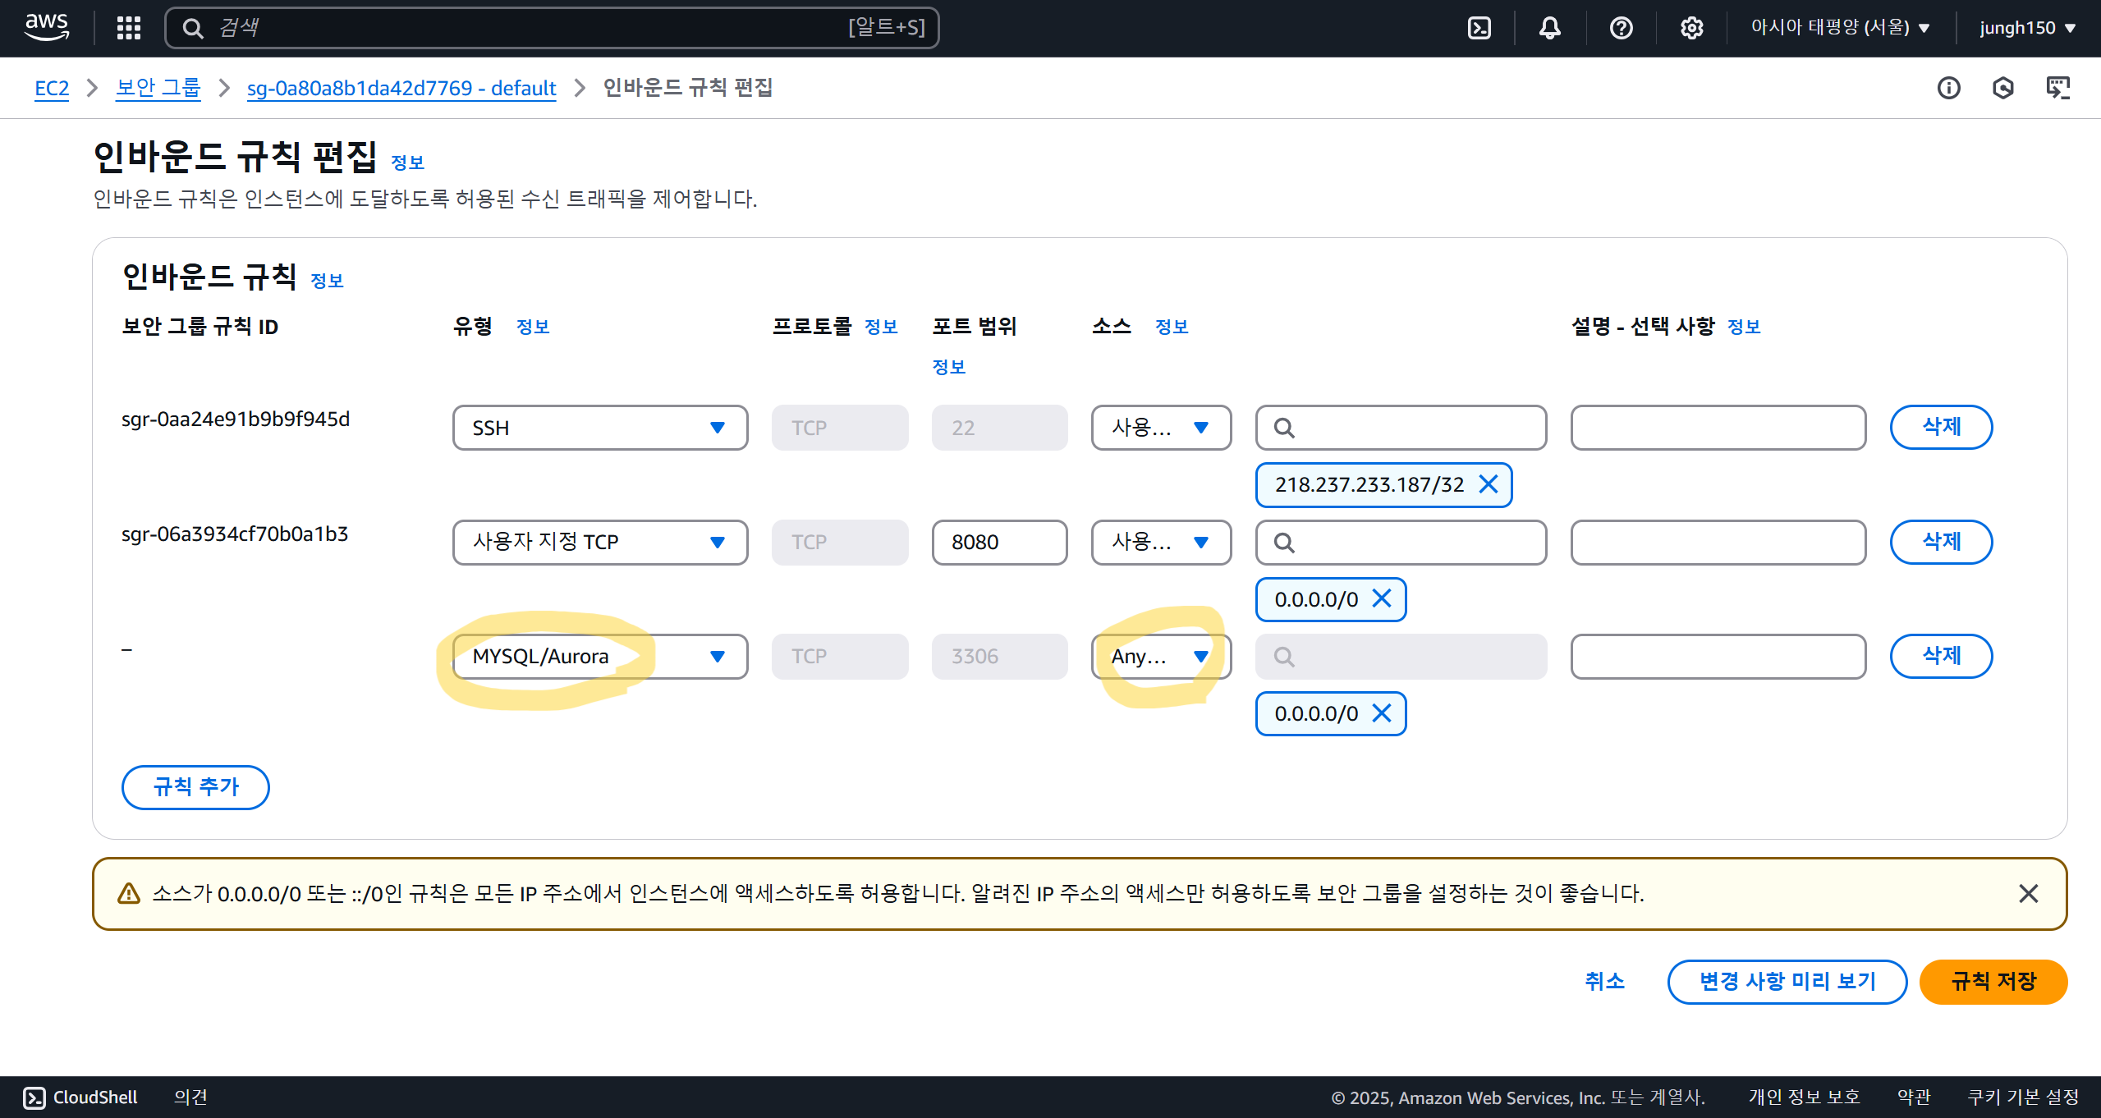Click description field for 8080 rule
Image resolution: width=2101 pixels, height=1118 pixels.
1718,542
